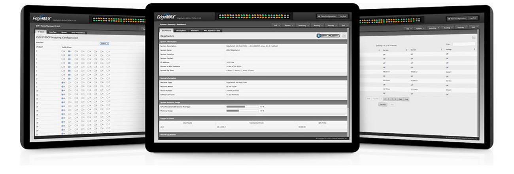The height and width of the screenshot is (174, 514).
Task: Click the CPU Utilization progress bar
Action: point(242,107)
